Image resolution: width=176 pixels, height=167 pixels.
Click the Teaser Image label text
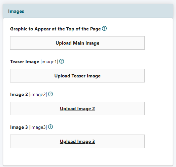point(25,62)
